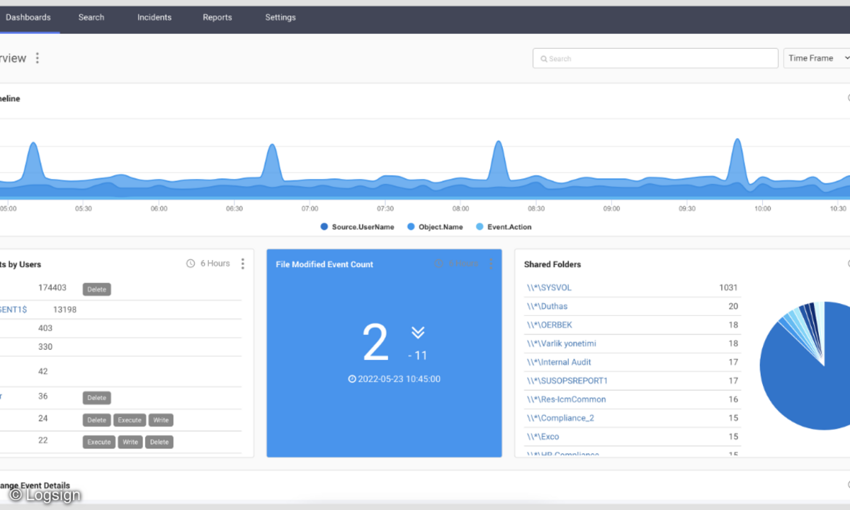This screenshot has height=510, width=850.
Task: Open the Users panel three-dot menu
Action: (242, 263)
